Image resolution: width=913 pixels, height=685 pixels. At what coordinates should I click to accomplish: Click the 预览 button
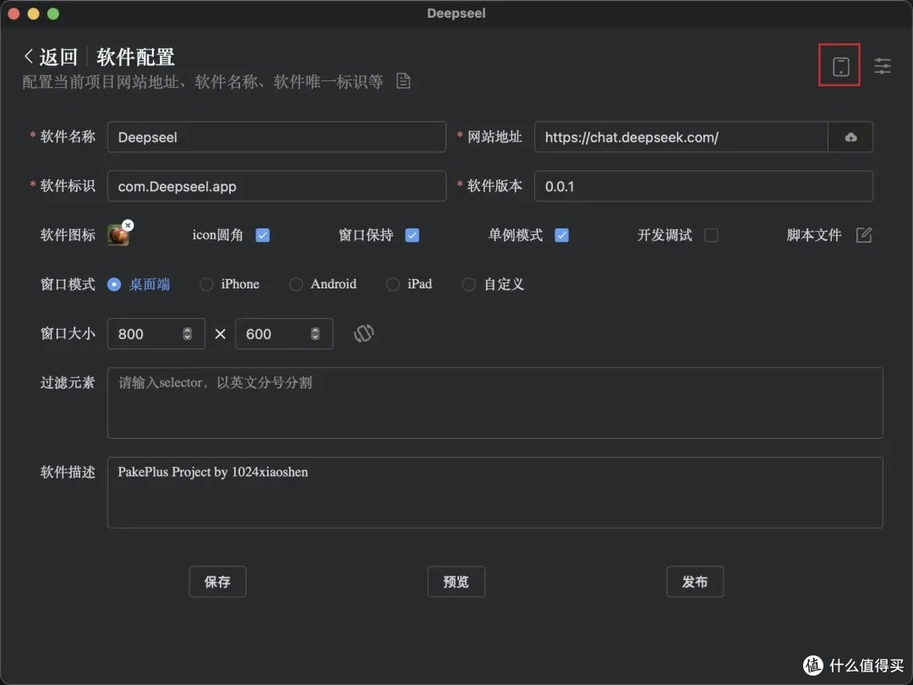point(456,581)
